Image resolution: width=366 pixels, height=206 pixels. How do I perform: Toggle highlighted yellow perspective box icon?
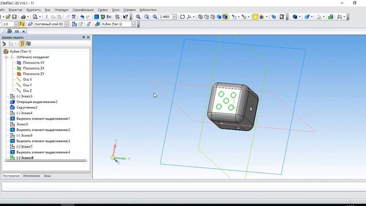click(x=255, y=17)
